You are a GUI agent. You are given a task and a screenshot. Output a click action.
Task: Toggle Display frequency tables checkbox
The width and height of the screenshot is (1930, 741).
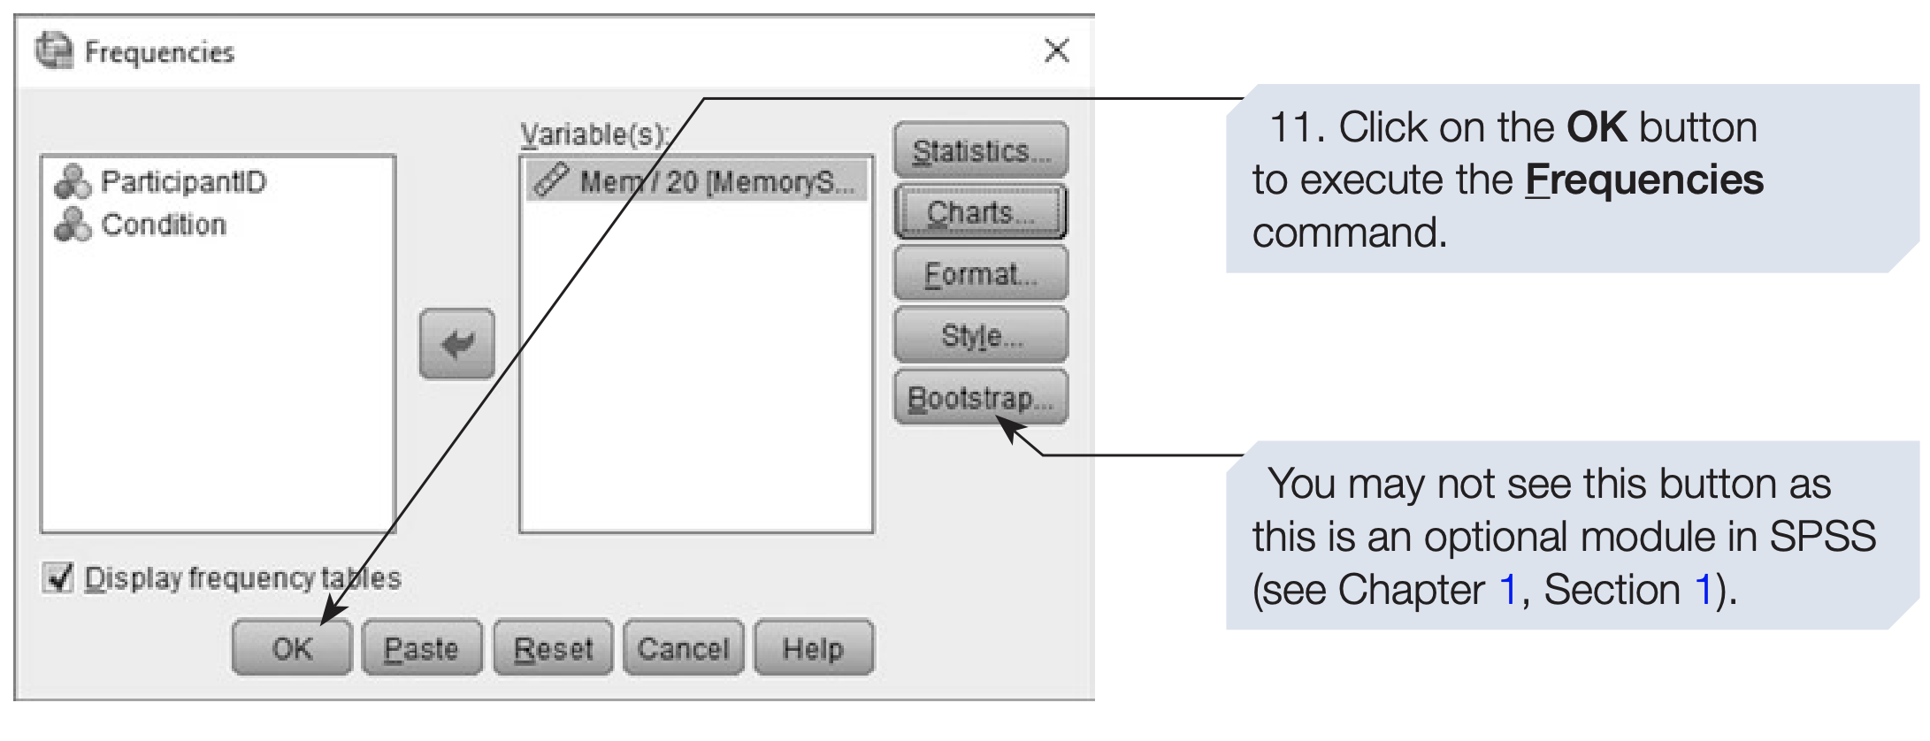[59, 578]
